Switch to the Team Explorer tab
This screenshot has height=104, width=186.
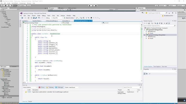click(x=157, y=66)
